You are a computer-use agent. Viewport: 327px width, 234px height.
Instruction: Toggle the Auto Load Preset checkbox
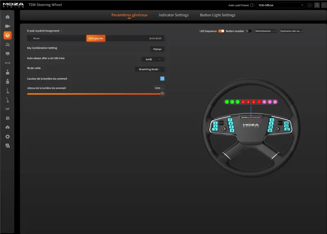(x=252, y=5)
